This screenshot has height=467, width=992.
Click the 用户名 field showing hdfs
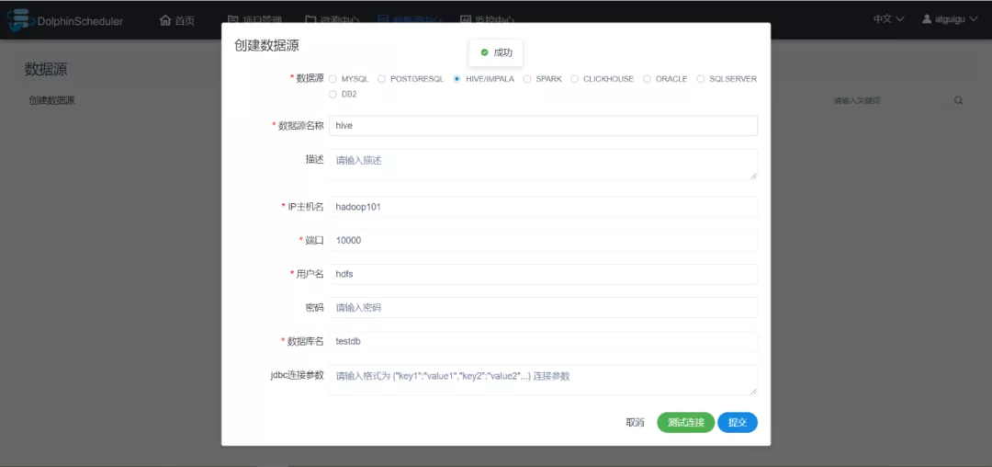[543, 274]
